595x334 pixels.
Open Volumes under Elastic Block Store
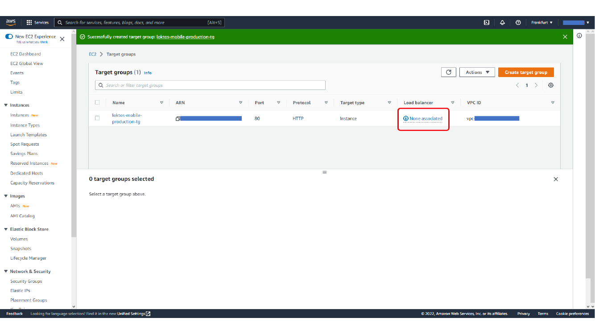tap(19, 239)
